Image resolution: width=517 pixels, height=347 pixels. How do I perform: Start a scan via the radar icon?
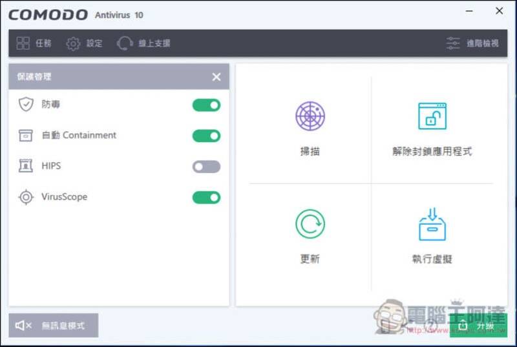point(310,116)
